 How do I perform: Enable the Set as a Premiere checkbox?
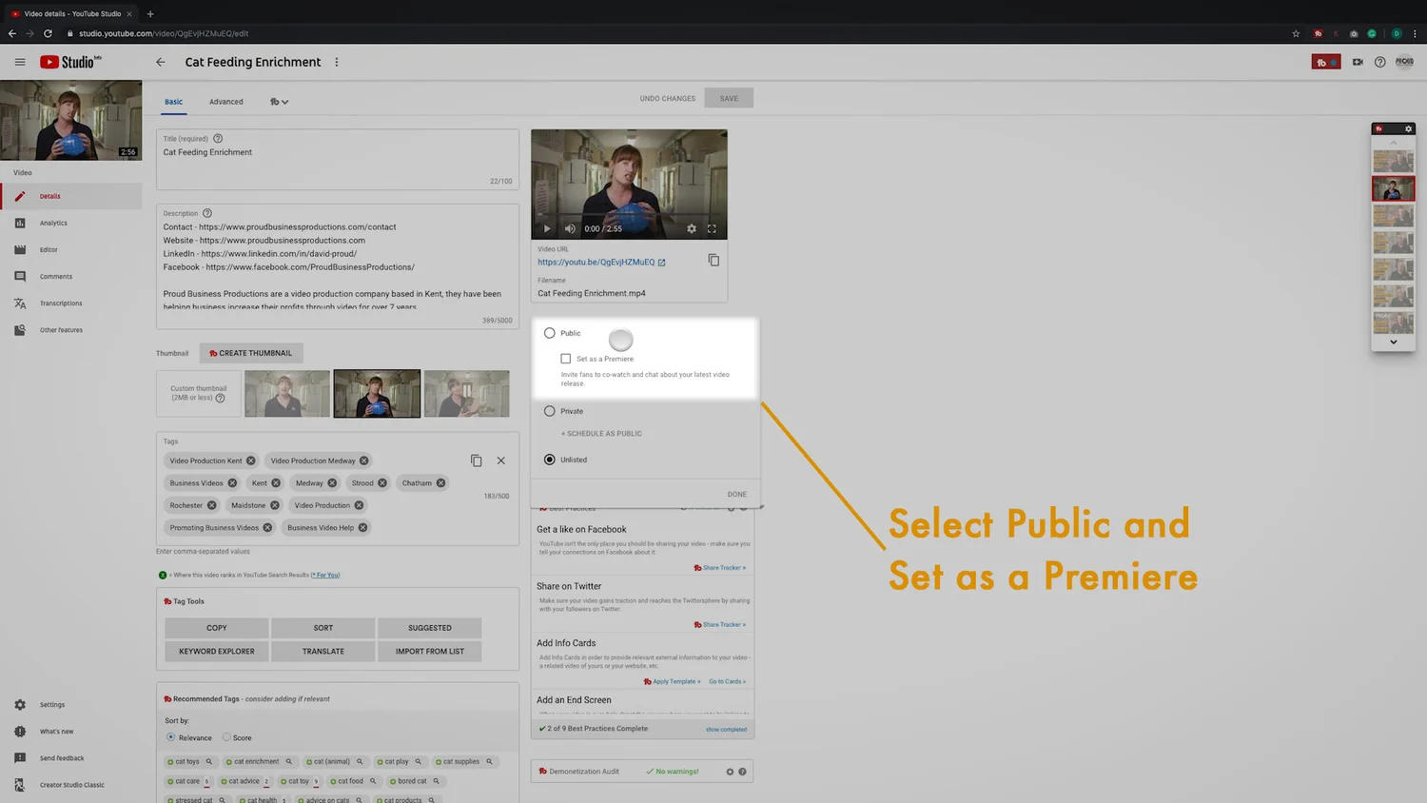coord(566,359)
